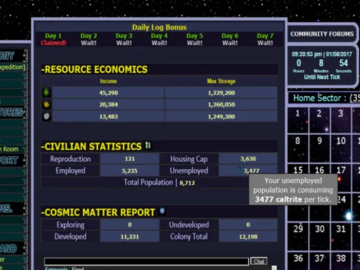Viewport: 360px width, 270px height.
Task: Click the Day 1 Claimed bonus entry
Action: (x=53, y=39)
